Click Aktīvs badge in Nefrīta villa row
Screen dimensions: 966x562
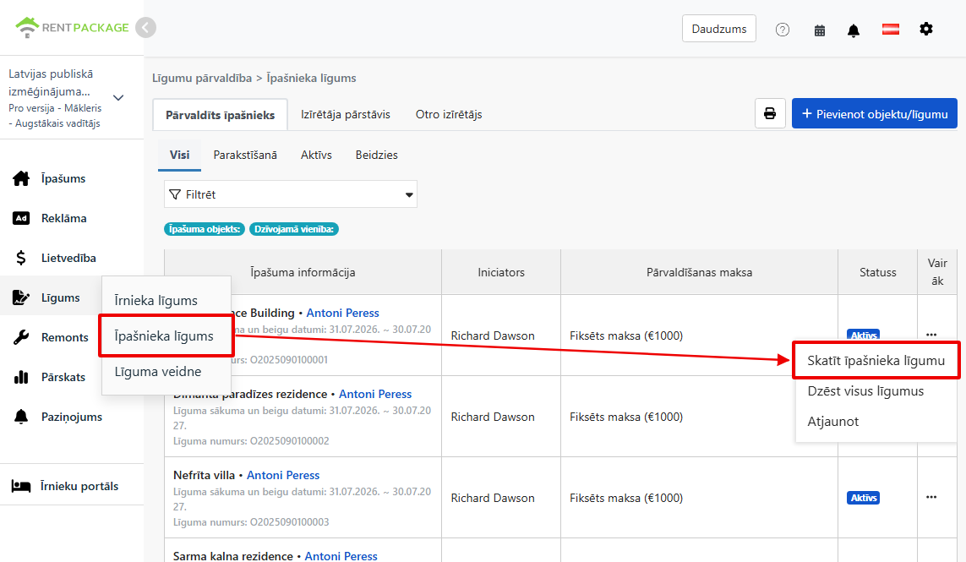point(863,498)
